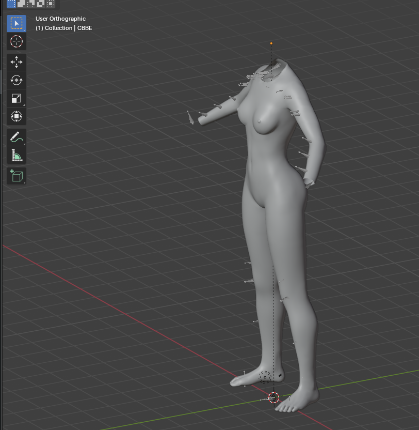
Task: Choose the Measure ruler tool
Action: [17, 155]
